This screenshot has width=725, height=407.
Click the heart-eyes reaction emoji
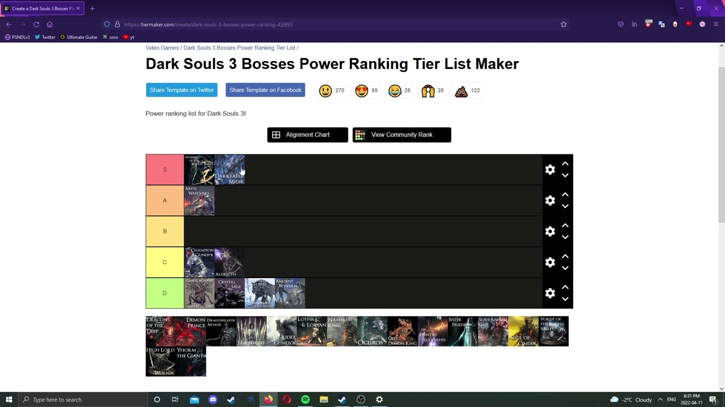(x=361, y=90)
